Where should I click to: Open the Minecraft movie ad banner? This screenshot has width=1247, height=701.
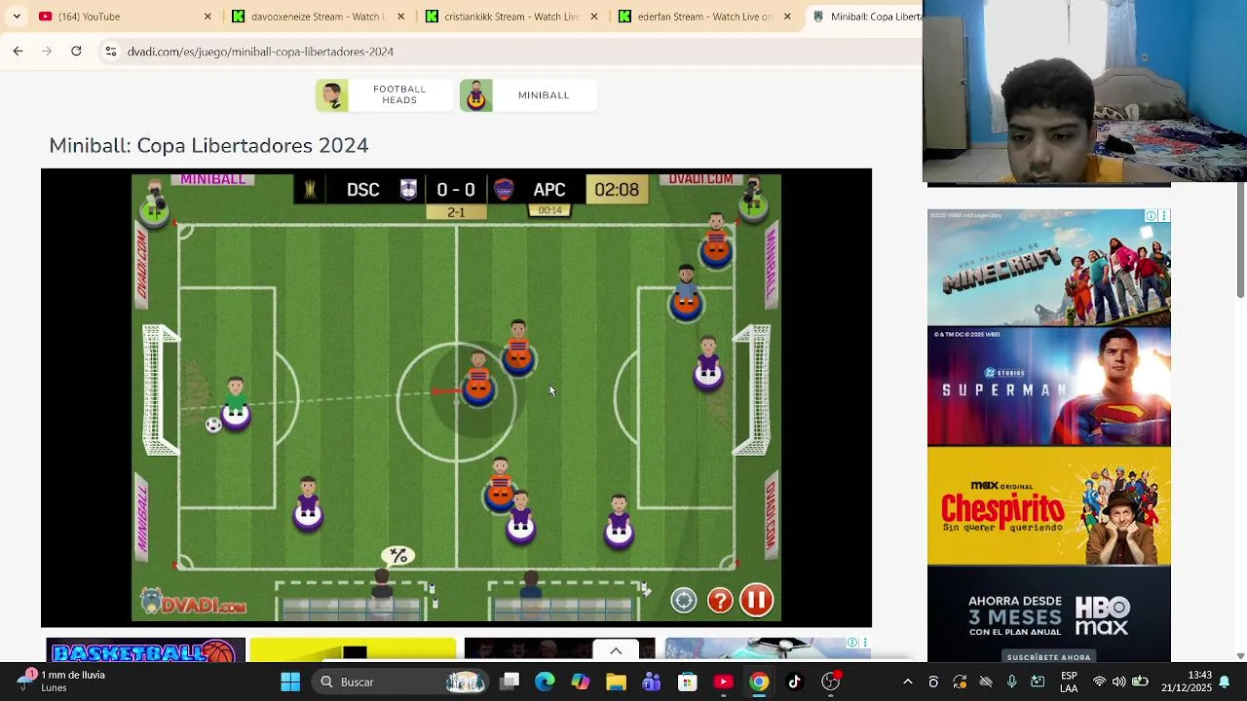point(1048,268)
